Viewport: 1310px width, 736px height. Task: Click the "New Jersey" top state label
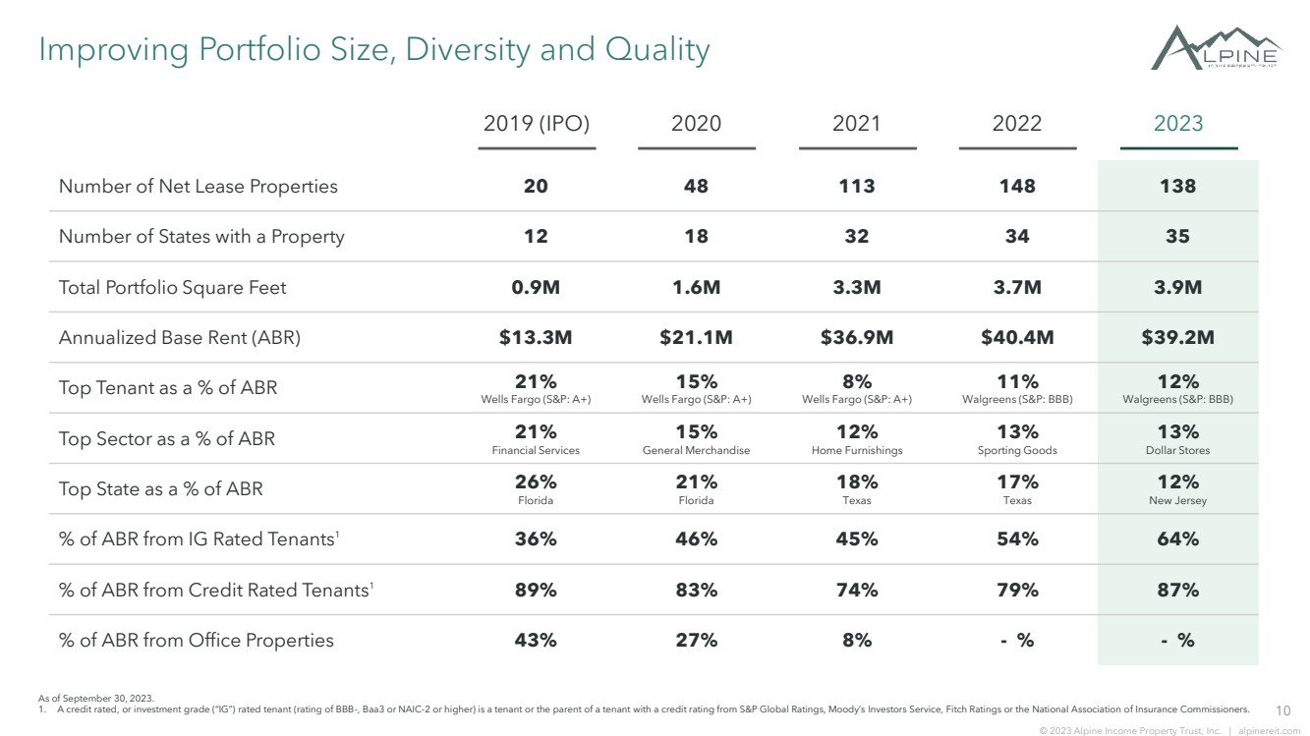click(1177, 500)
